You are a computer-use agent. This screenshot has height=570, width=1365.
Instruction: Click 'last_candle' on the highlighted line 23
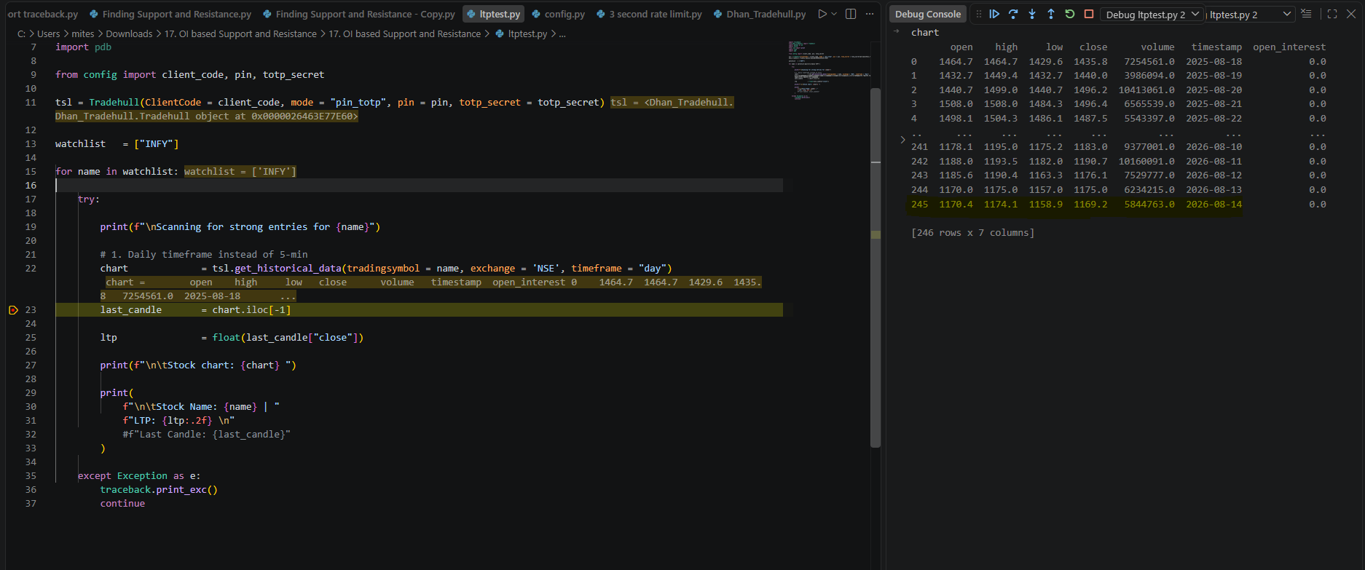[131, 310]
